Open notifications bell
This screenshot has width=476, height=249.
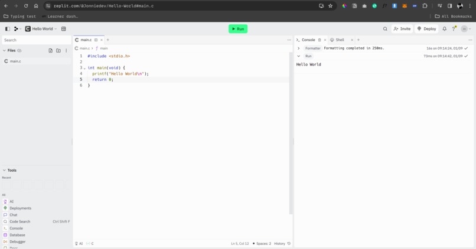coord(445,29)
